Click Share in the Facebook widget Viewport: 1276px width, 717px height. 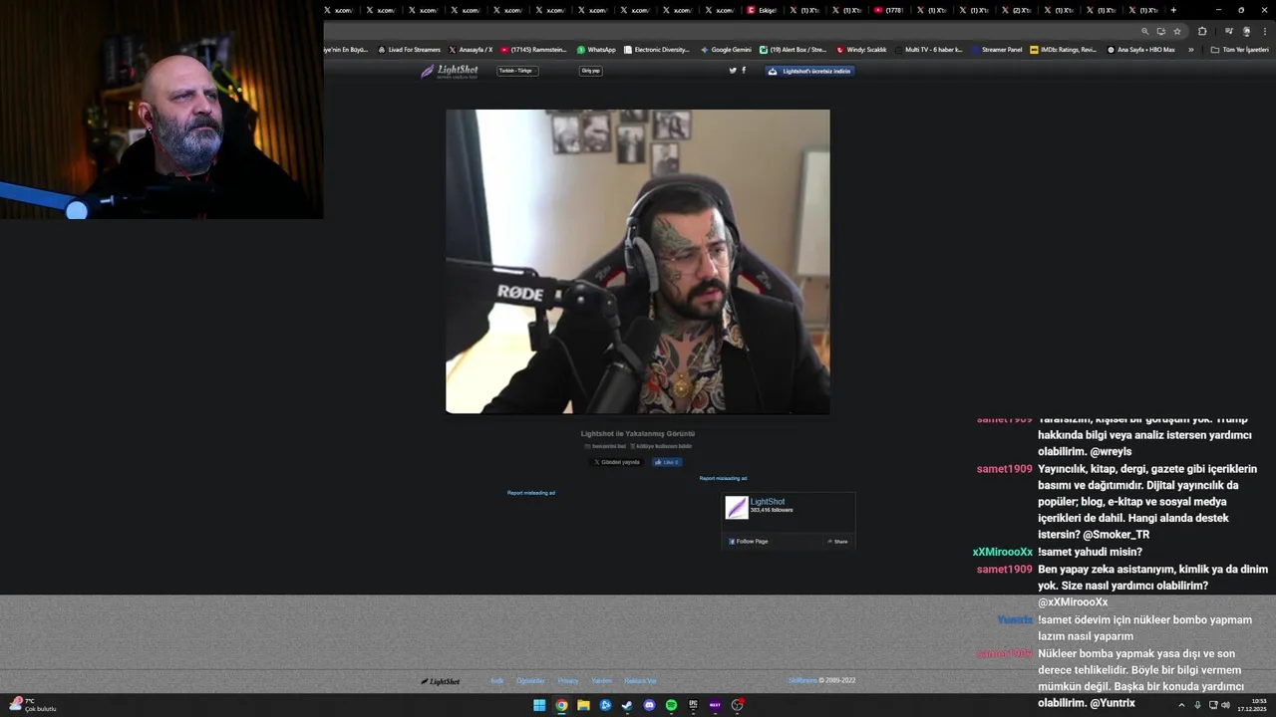pos(837,542)
